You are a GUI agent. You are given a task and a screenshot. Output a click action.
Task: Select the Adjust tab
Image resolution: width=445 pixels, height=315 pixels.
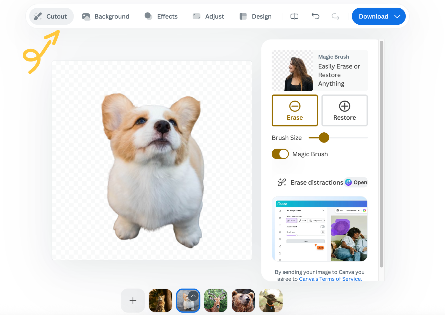click(x=208, y=16)
